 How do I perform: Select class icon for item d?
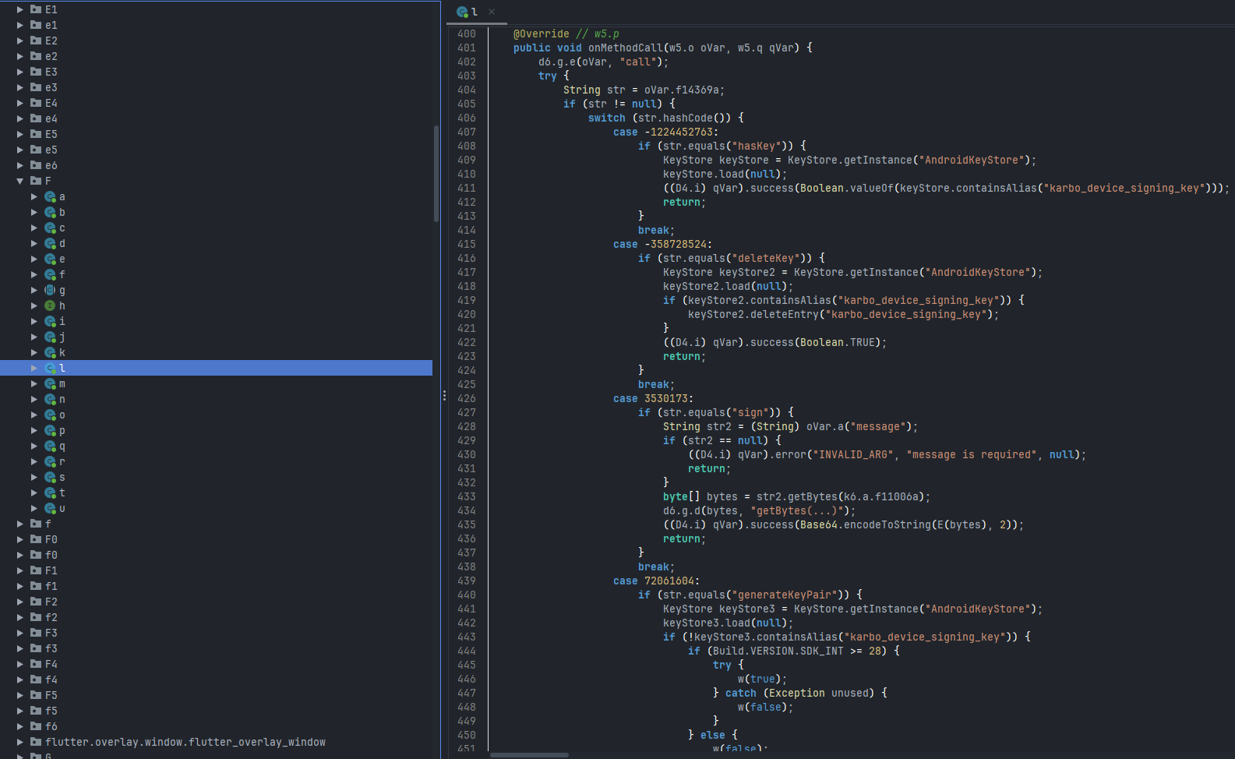tap(50, 243)
